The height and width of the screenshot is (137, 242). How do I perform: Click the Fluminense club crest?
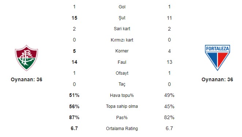point(26,58)
